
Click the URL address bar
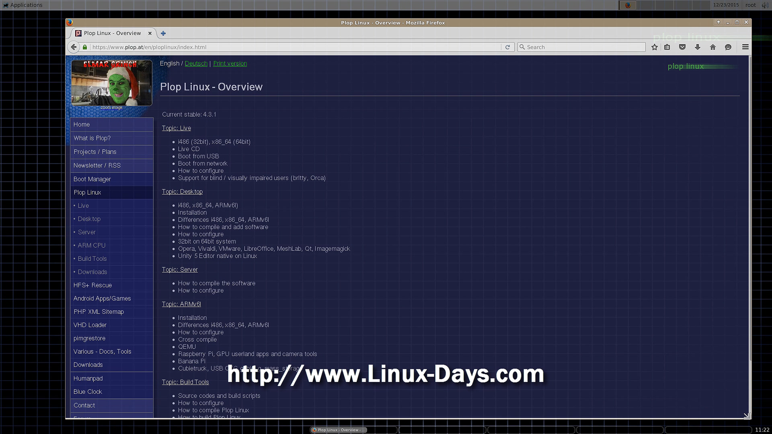296,47
